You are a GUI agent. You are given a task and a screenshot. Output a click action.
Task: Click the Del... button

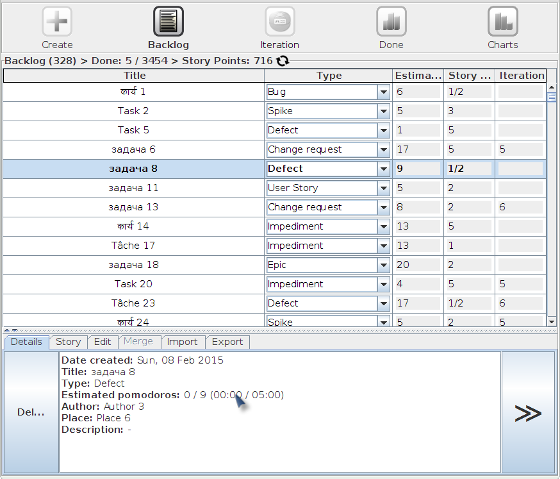click(31, 412)
